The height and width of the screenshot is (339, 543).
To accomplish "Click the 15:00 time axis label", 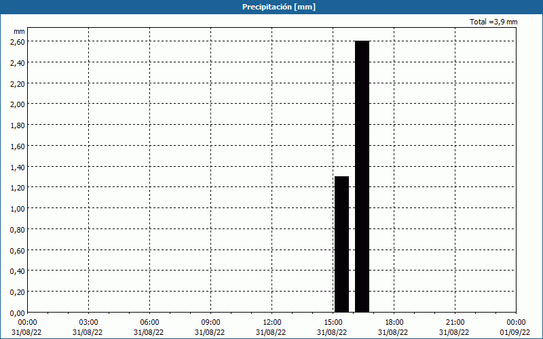I will [333, 323].
